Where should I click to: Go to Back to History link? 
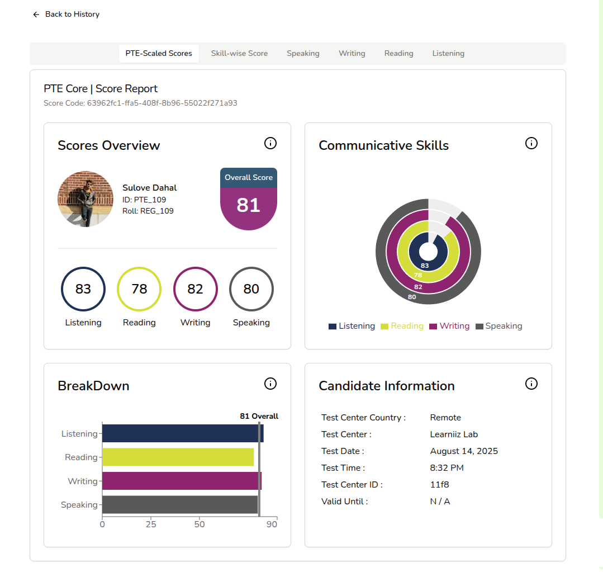coord(72,15)
